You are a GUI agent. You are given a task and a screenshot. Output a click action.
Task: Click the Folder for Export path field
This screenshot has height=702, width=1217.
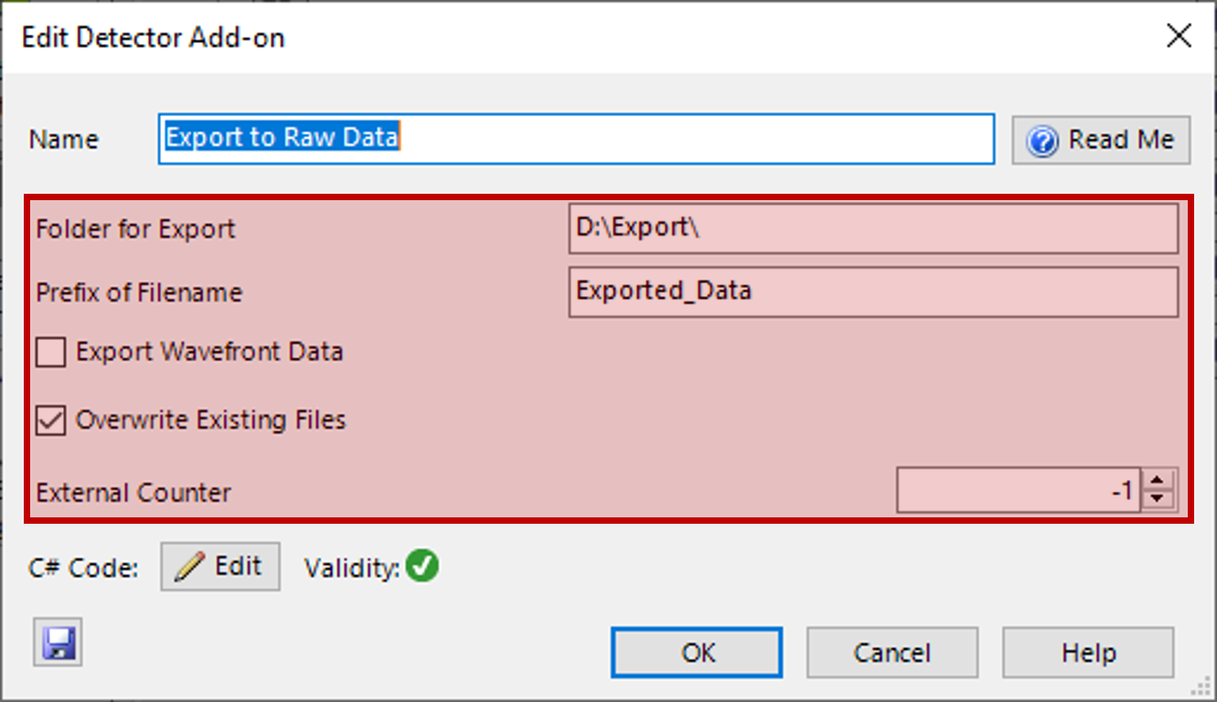tap(873, 229)
